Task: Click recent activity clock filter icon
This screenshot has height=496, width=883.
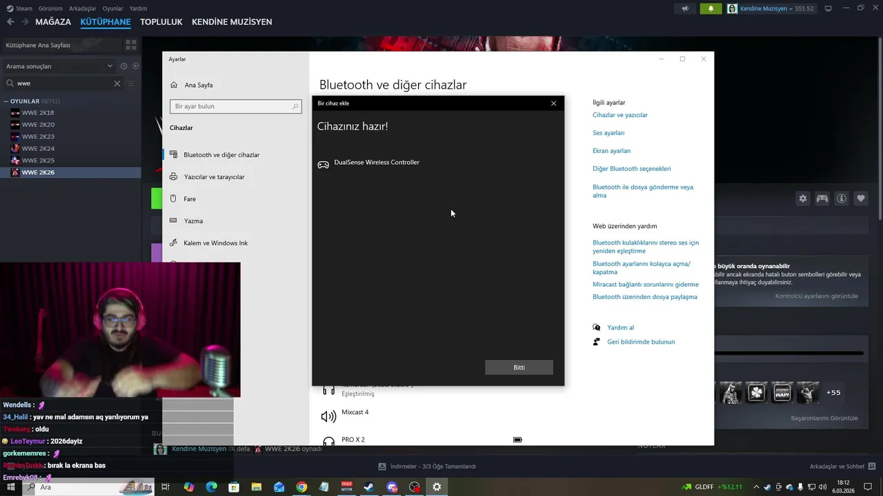Action: (x=123, y=66)
